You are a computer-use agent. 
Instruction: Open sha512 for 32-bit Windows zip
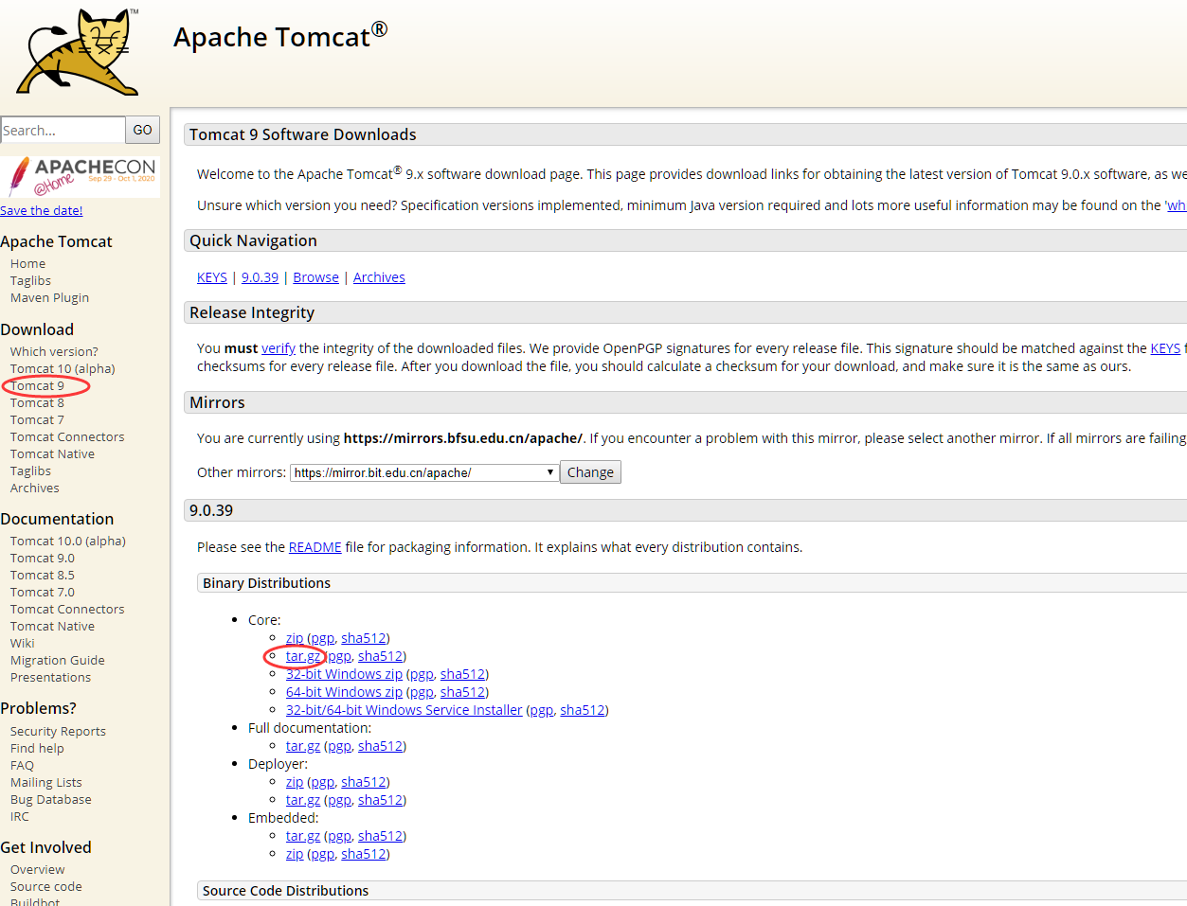[x=463, y=674]
